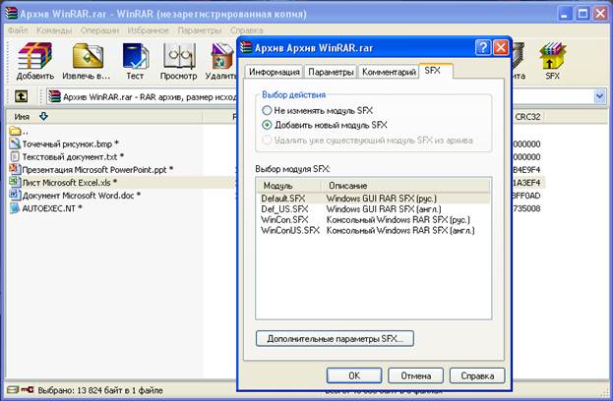The height and width of the screenshot is (401, 613).
Task: Open the Избранное menu
Action: tap(148, 30)
